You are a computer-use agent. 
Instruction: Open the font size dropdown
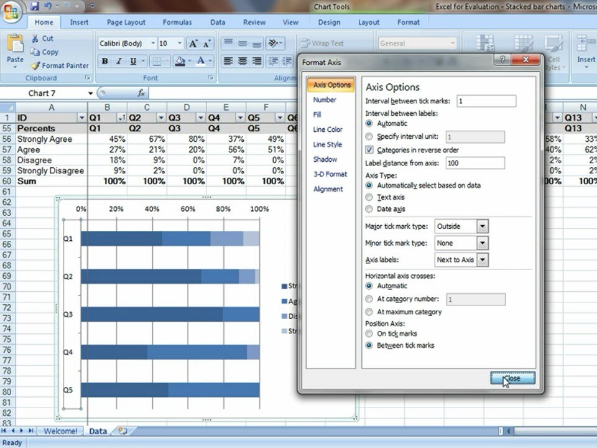[180, 43]
